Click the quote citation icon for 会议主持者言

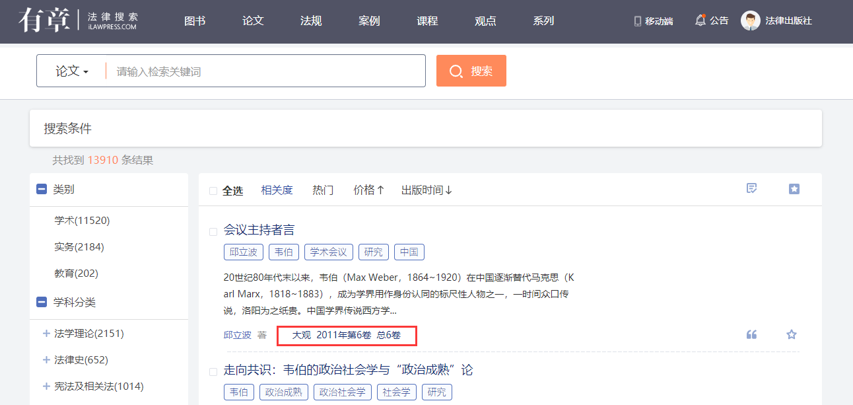click(751, 334)
